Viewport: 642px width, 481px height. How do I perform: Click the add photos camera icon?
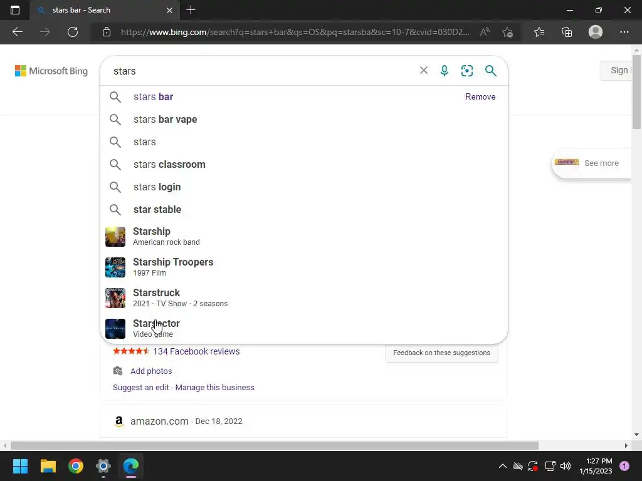[x=117, y=371]
